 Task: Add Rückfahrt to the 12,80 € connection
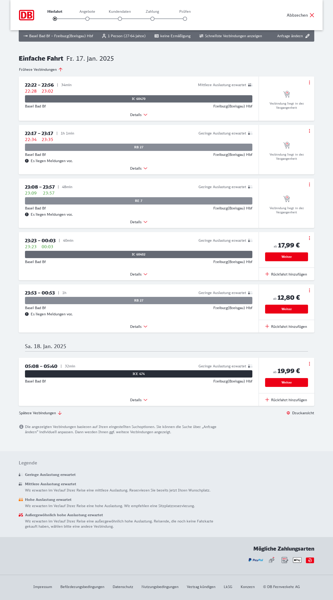[286, 327]
